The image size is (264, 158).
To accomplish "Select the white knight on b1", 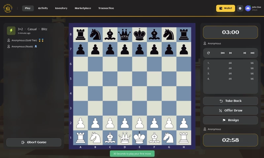I will click(95, 138).
